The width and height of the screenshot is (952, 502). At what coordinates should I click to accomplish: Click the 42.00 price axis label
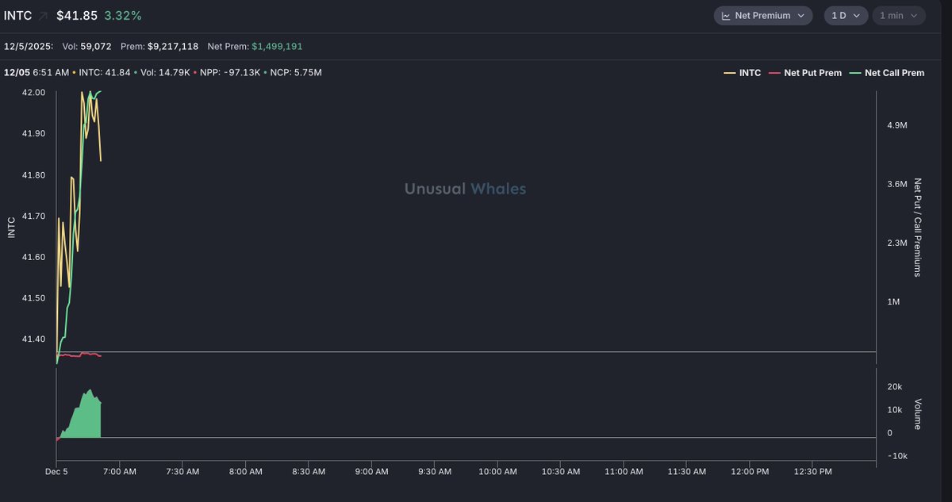click(x=34, y=93)
